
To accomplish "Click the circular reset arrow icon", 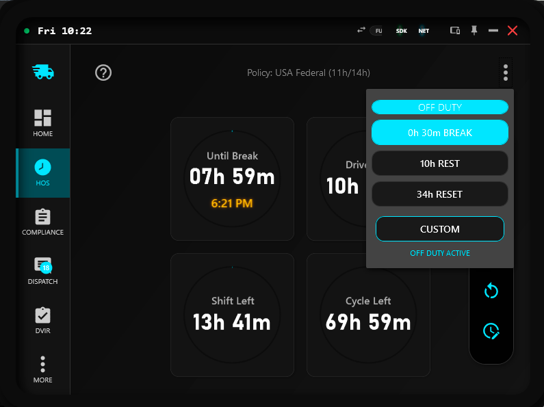I will (491, 291).
